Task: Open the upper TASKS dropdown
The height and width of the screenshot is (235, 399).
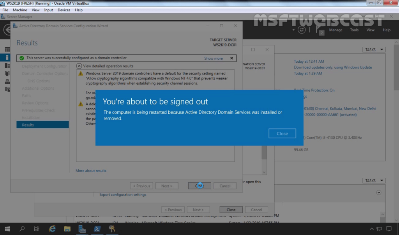Action: coord(374,49)
